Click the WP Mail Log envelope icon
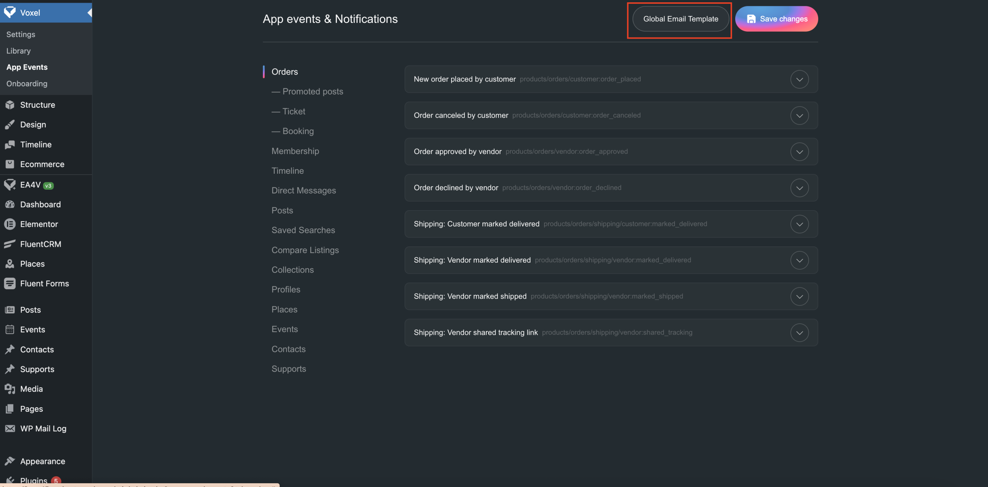This screenshot has height=487, width=988. (10, 429)
